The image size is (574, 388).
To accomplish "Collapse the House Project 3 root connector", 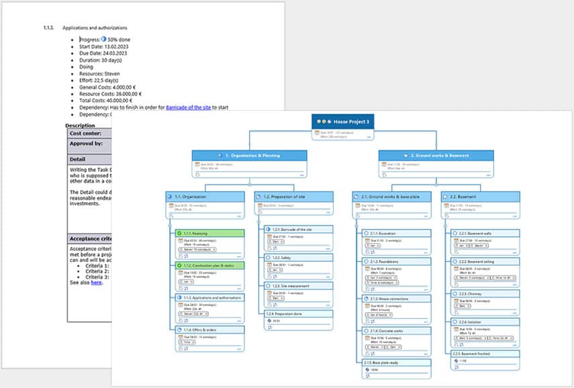I will tap(342, 143).
